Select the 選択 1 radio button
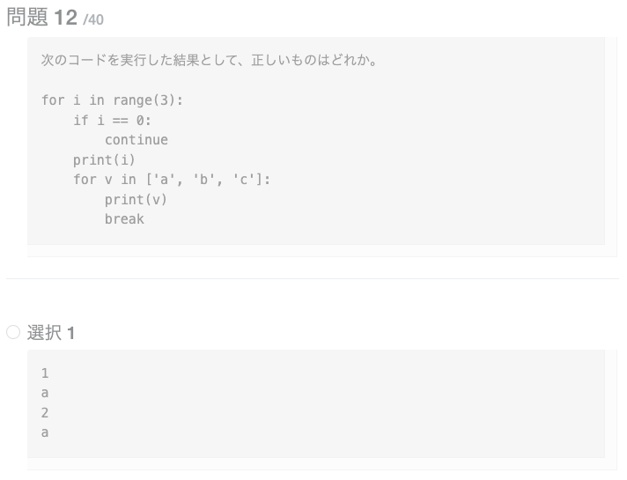Image resolution: width=627 pixels, height=480 pixels. tap(13, 332)
